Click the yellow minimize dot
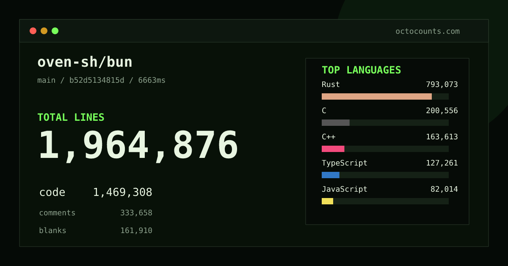Image resolution: width=508 pixels, height=266 pixels. (x=44, y=31)
